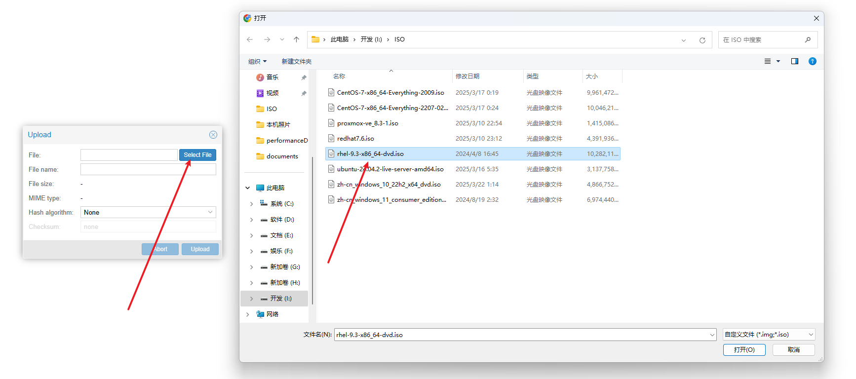Click the back navigation arrow
The height and width of the screenshot is (379, 856).
[250, 39]
